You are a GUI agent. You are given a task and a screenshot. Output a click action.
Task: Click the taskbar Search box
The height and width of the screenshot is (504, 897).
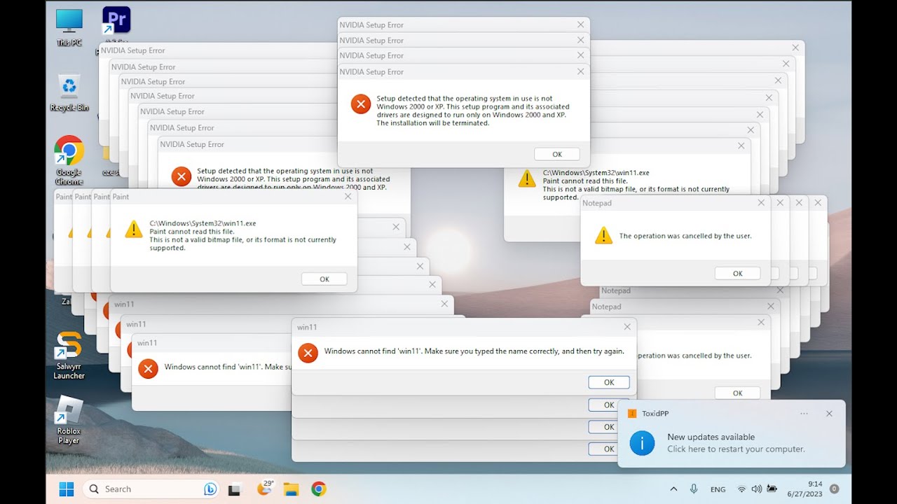pos(151,489)
